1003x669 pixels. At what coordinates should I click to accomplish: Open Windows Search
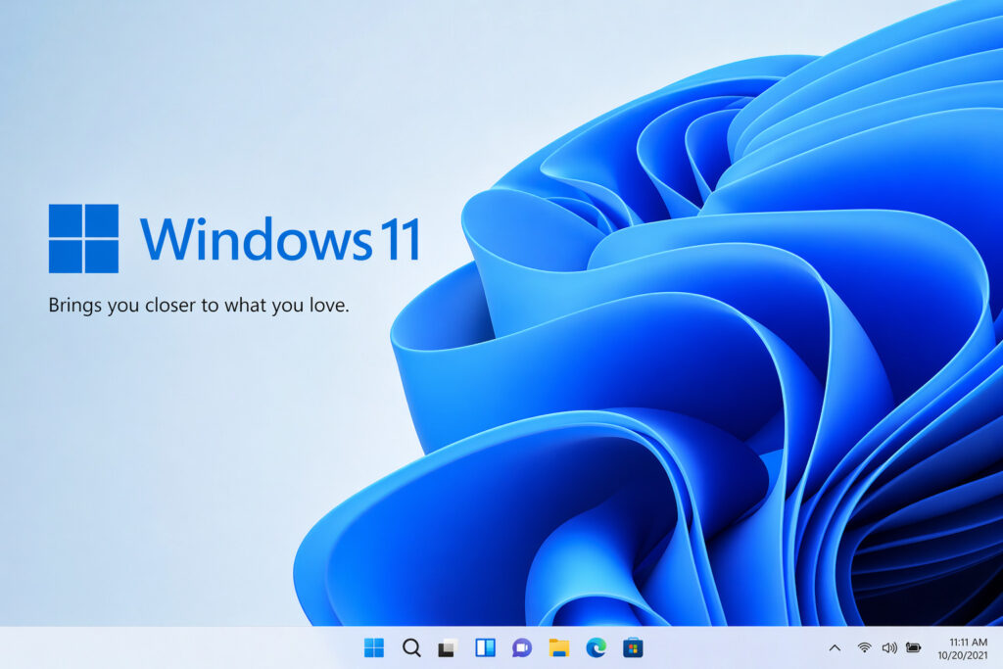tap(411, 648)
